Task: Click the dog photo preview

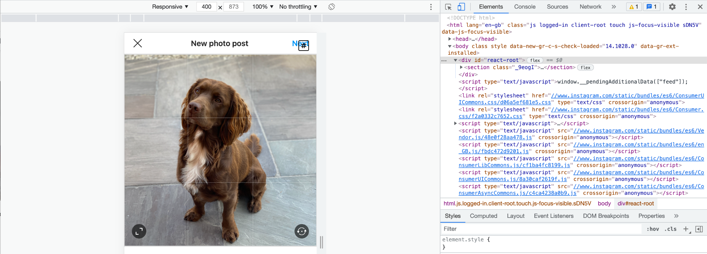Action: (220, 150)
